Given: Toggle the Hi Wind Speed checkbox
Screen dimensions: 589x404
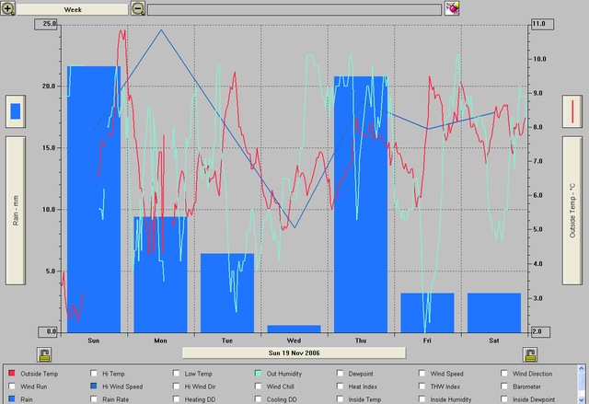Looking at the screenshot, I should (x=94, y=387).
